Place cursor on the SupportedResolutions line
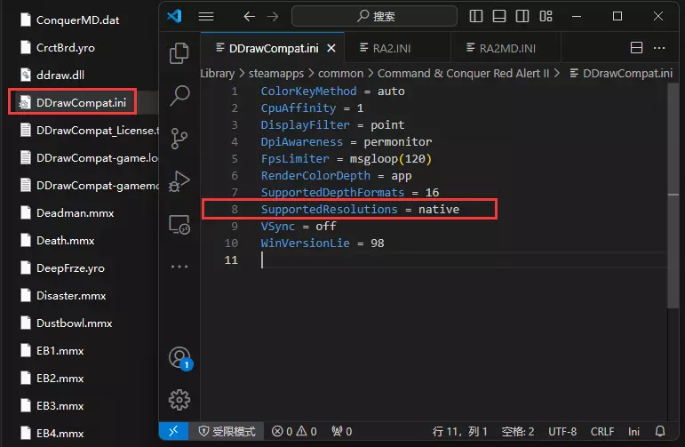Viewport: 685px width, 447px height. pyautogui.click(x=360, y=210)
